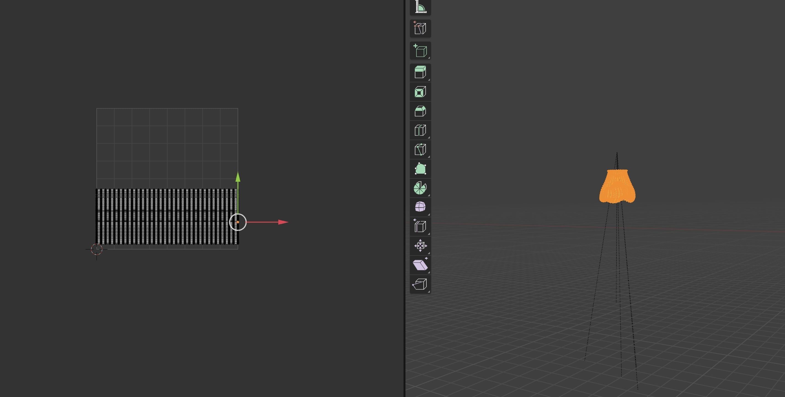Activate the Rip Region tool
This screenshot has height=397, width=785.
420,284
